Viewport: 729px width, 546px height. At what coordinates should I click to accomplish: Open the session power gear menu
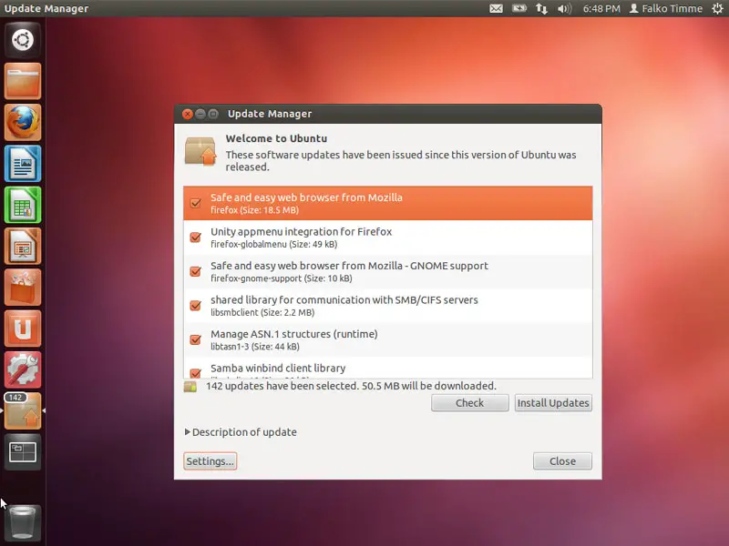717,8
